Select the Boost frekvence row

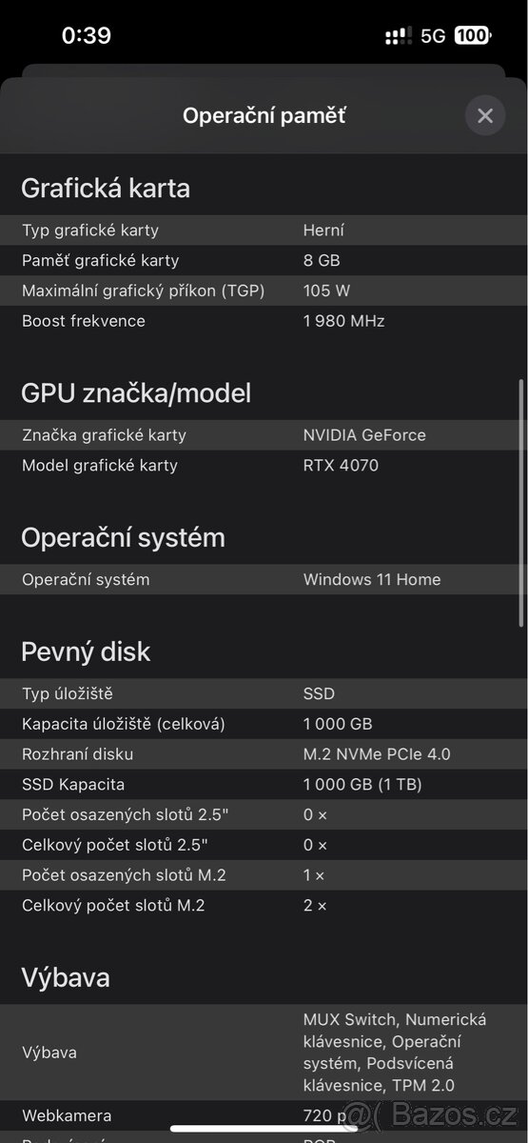pyautogui.click(x=264, y=321)
